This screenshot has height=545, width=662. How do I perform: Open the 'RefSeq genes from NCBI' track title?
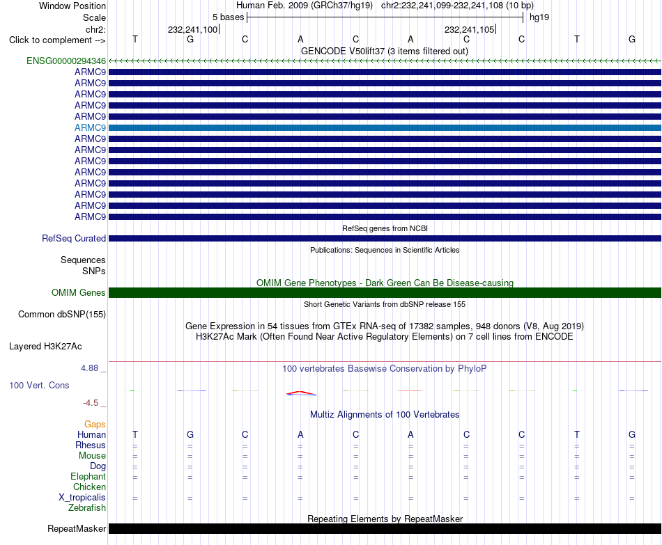(x=385, y=228)
